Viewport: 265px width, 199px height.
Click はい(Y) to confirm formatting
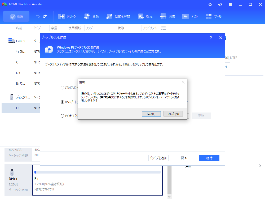pyautogui.click(x=151, y=114)
